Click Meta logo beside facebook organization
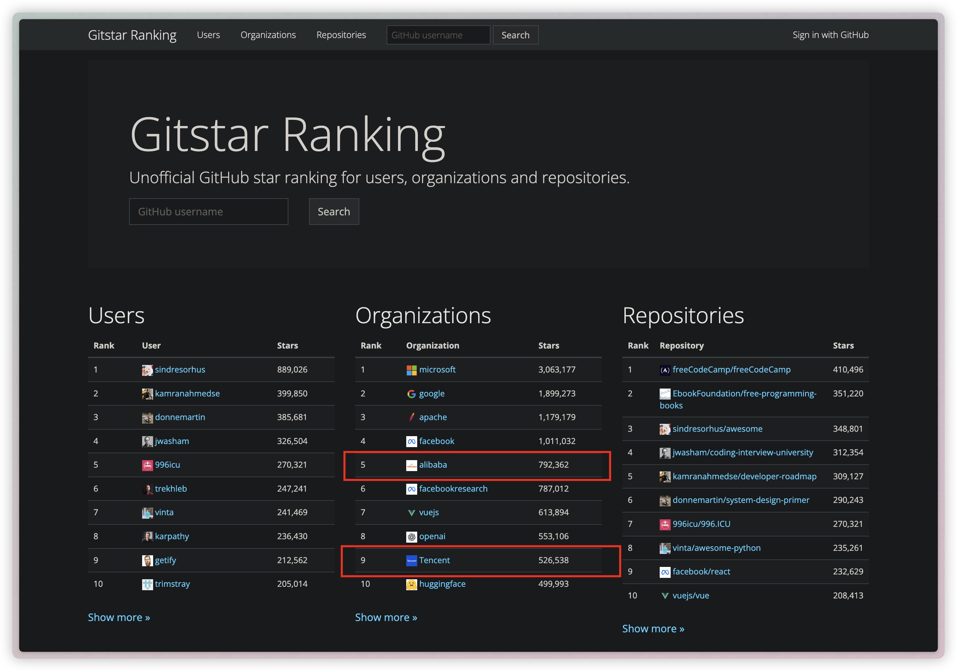The width and height of the screenshot is (957, 671). tap(411, 441)
